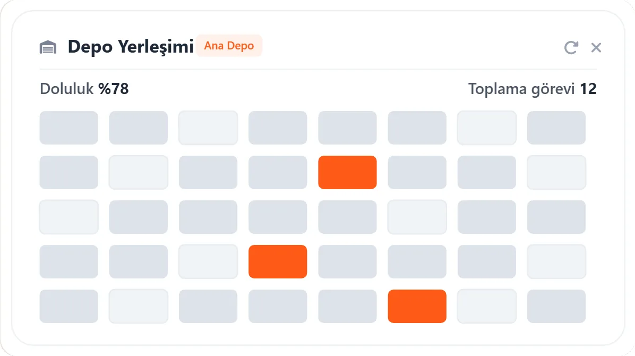Click the Depo Yerleşimi title text

click(131, 46)
